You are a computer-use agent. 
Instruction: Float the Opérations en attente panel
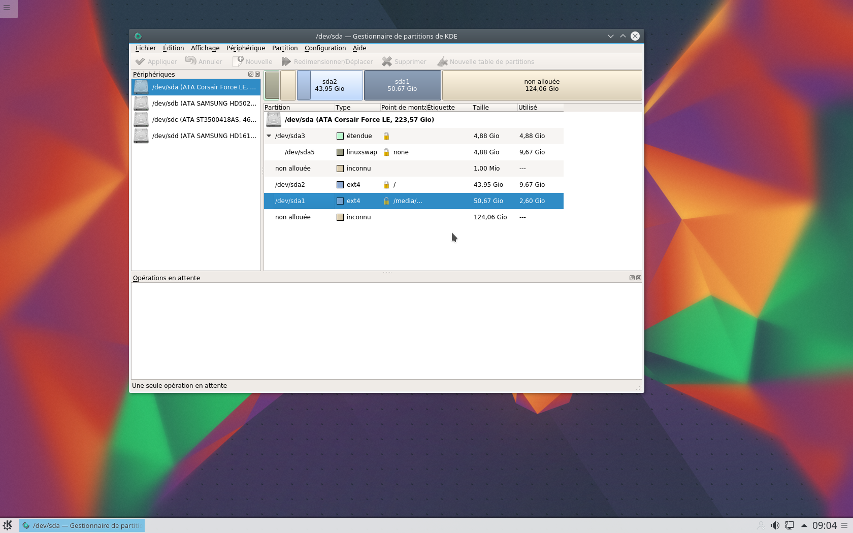632,278
